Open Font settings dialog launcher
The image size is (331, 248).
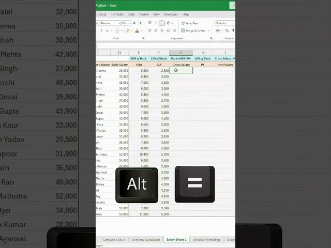tap(143, 38)
